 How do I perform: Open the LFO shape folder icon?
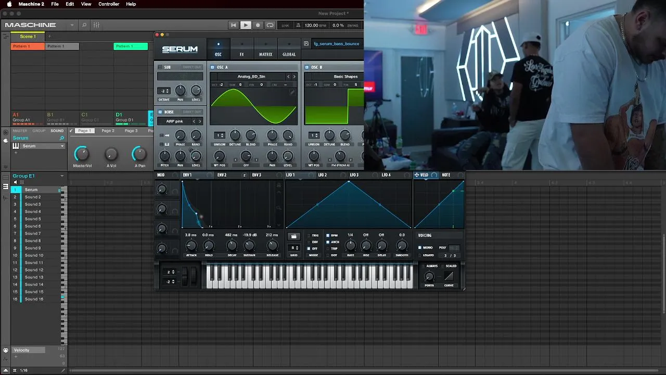(293, 236)
